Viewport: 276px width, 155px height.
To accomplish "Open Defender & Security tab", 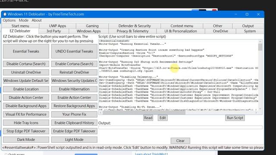I will tap(135, 26).
